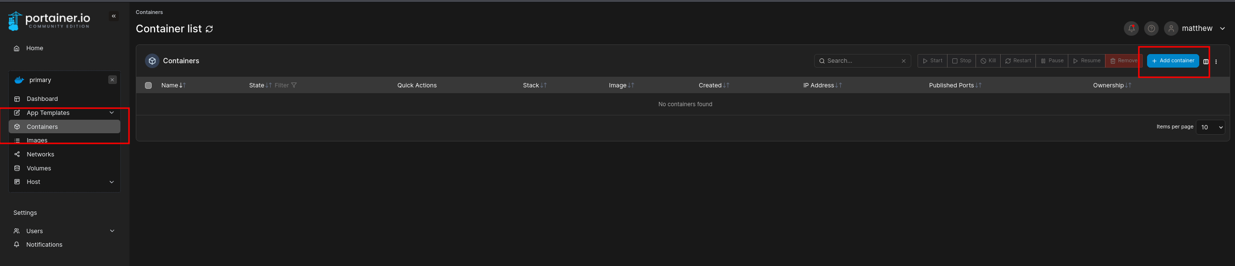Click the Portainer.io logo
Image resolution: width=1235 pixels, height=266 pixels.
click(49, 21)
